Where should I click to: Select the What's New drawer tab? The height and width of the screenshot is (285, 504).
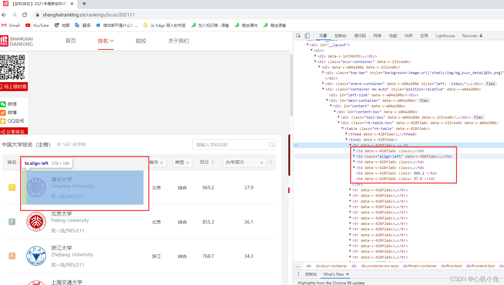(334, 274)
